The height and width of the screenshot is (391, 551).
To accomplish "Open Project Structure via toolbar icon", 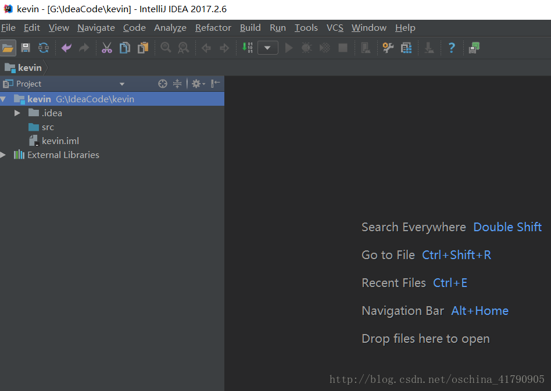I will 406,48.
